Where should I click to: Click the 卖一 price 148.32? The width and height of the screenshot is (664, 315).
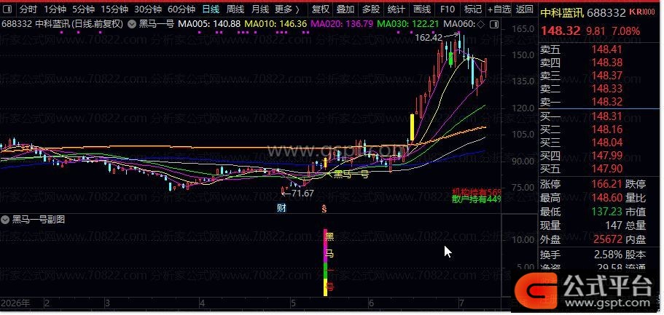pos(607,102)
